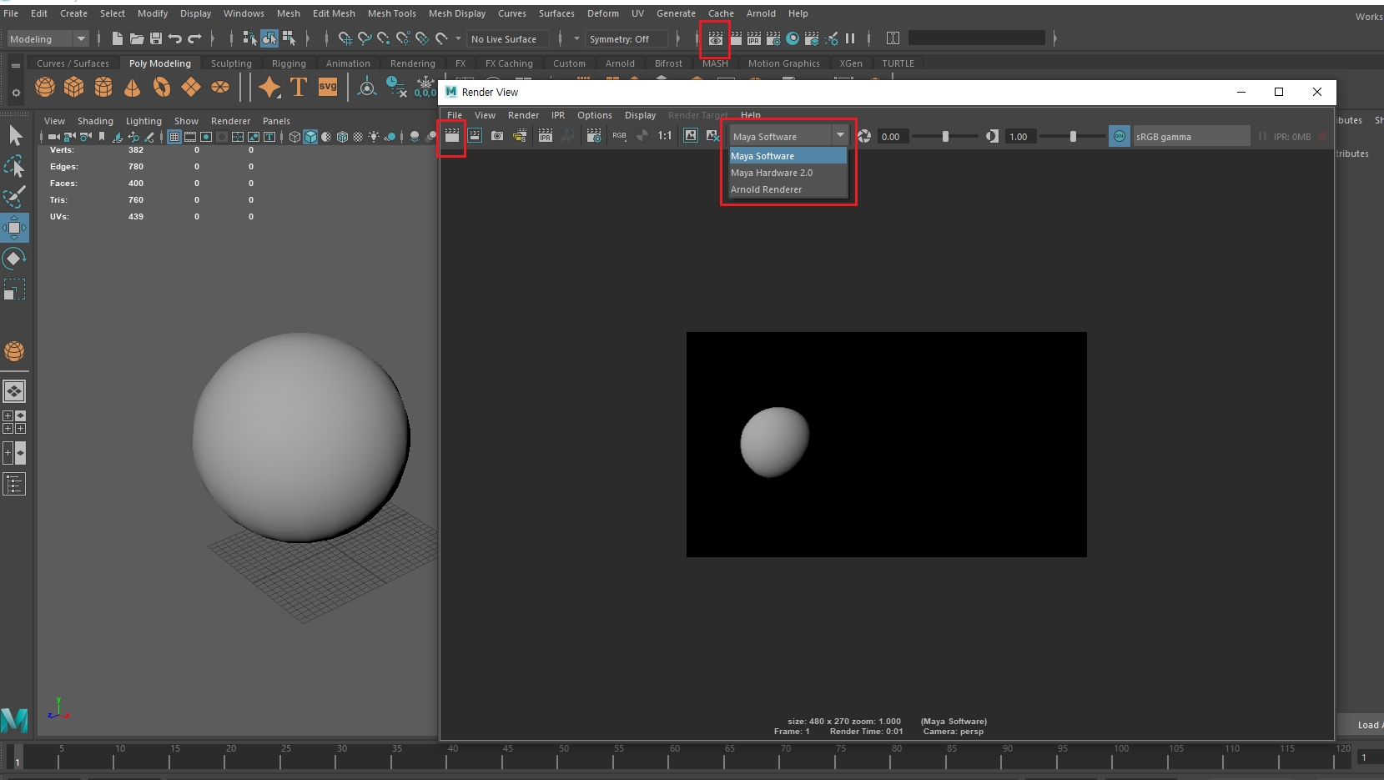
Task: Click the undo arrow icon
Action: pos(175,38)
